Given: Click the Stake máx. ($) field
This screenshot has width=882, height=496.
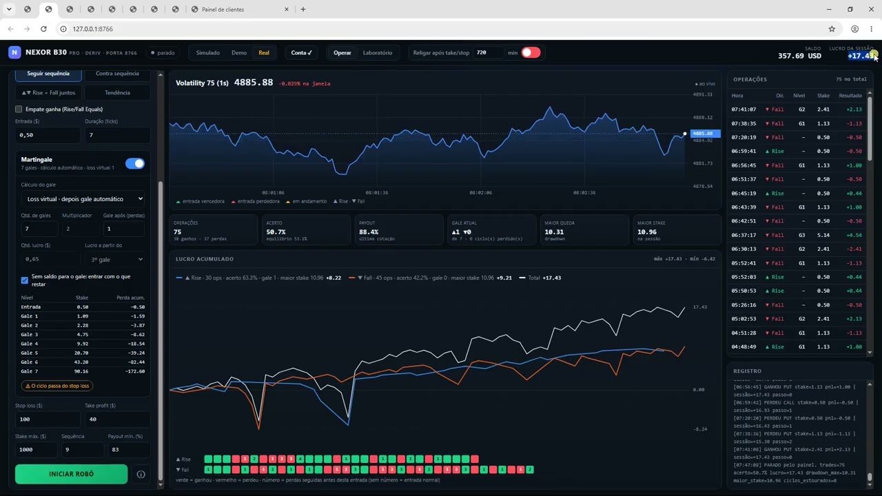Looking at the screenshot, I should tap(37, 449).
